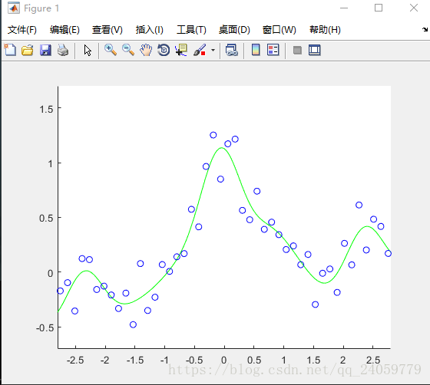The image size is (430, 385).
Task: Select the Pan hand tool
Action: [146, 50]
